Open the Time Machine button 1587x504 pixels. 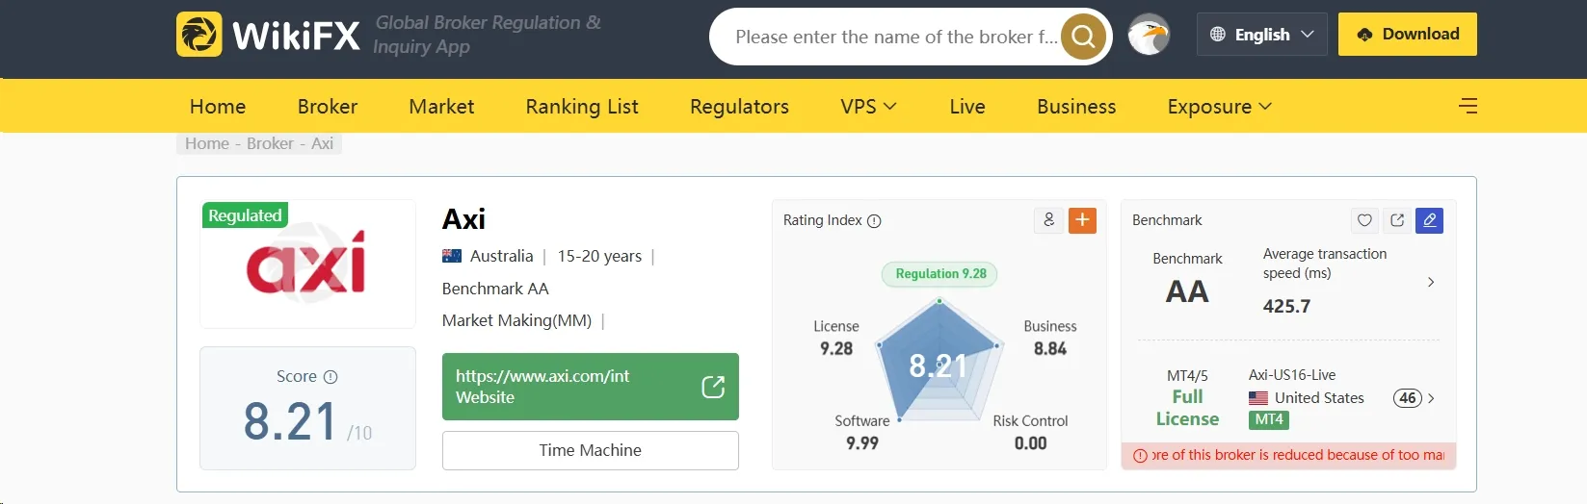coord(590,450)
